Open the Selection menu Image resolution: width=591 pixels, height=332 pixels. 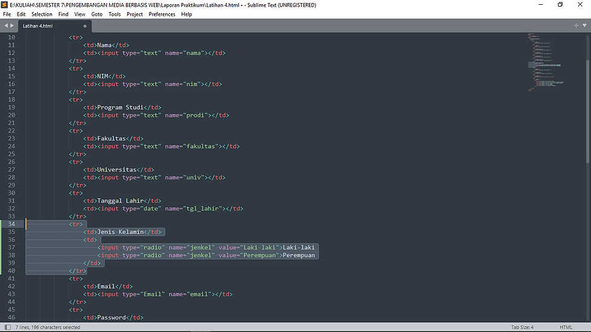(42, 14)
